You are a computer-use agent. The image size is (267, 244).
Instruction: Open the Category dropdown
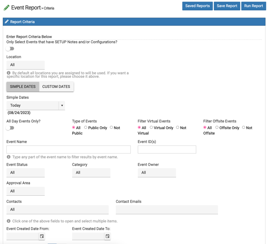point(91,173)
